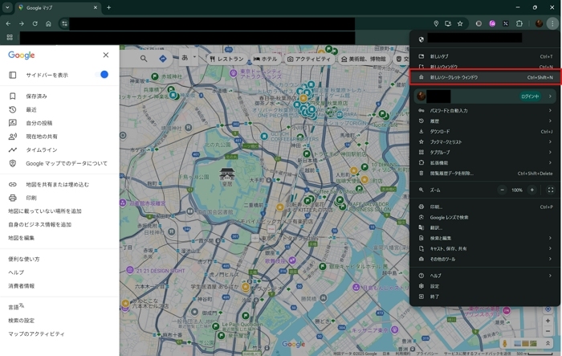Click the ホテル category chip
Image resolution: width=562 pixels, height=356 pixels.
tap(265, 59)
